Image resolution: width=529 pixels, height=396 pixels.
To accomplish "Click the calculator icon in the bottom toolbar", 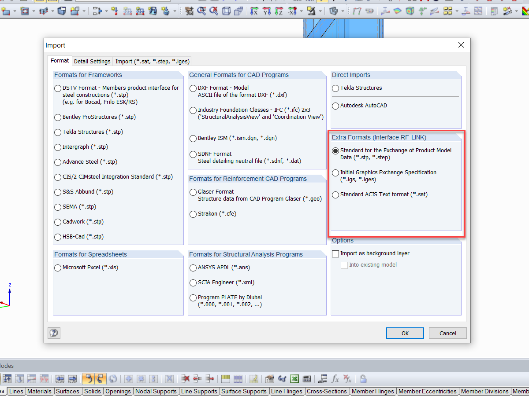I will tap(306, 379).
